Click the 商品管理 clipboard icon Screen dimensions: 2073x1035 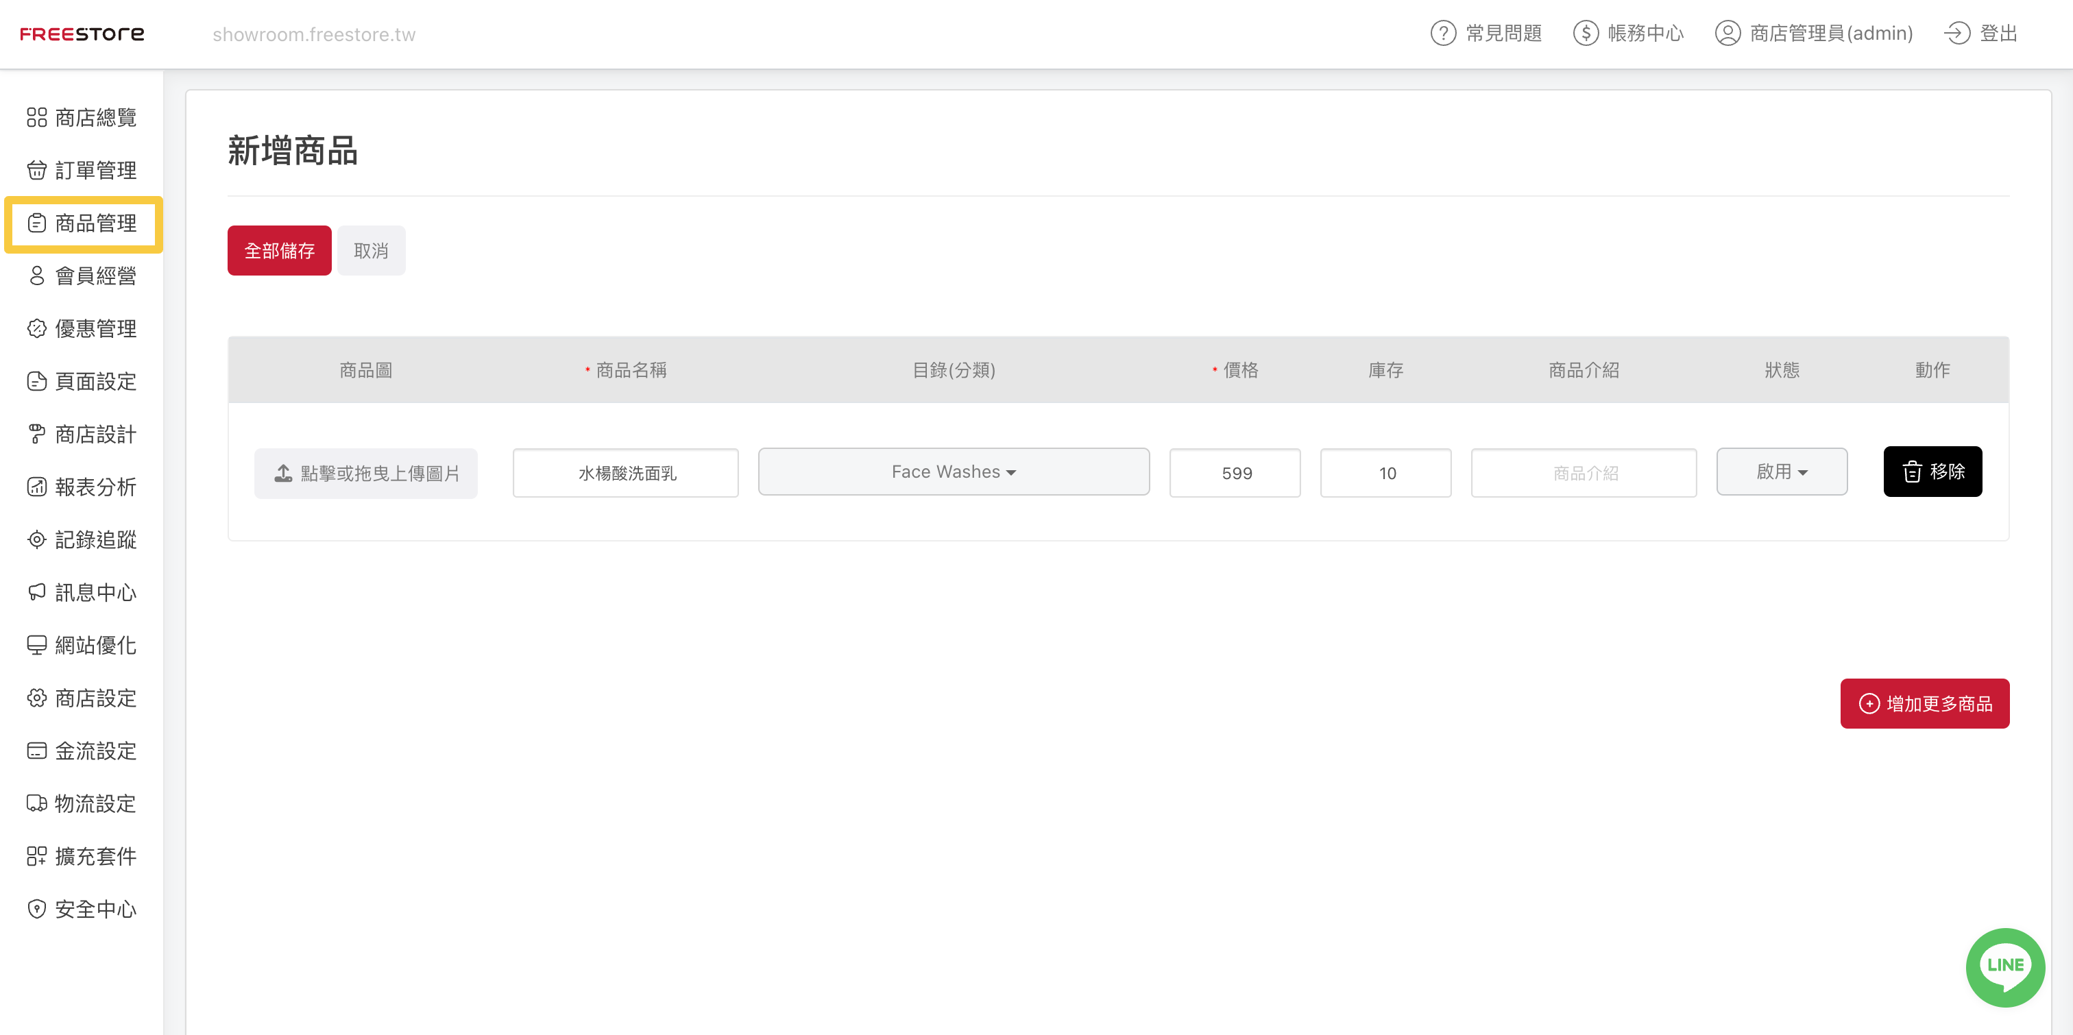(x=36, y=223)
